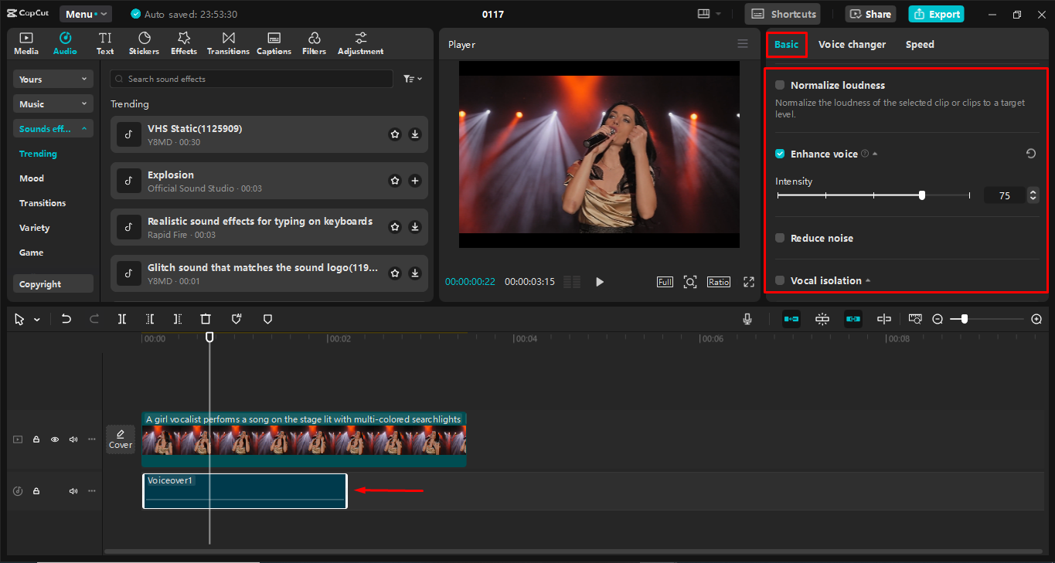Image resolution: width=1055 pixels, height=563 pixels.
Task: Adjust the Intensity slider handle
Action: (x=922, y=195)
